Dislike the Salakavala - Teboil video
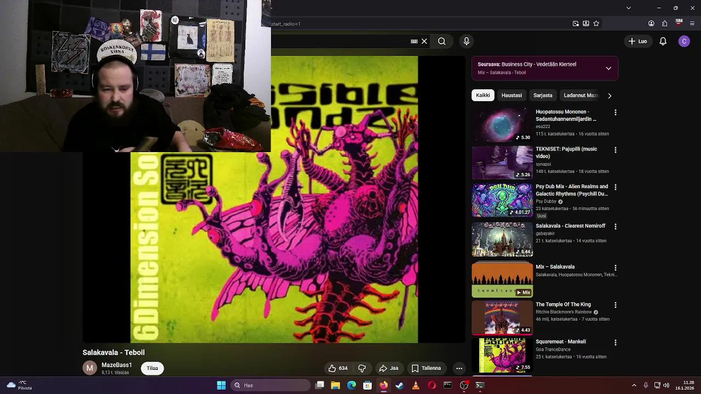The width and height of the screenshot is (701, 394). pyautogui.click(x=362, y=368)
